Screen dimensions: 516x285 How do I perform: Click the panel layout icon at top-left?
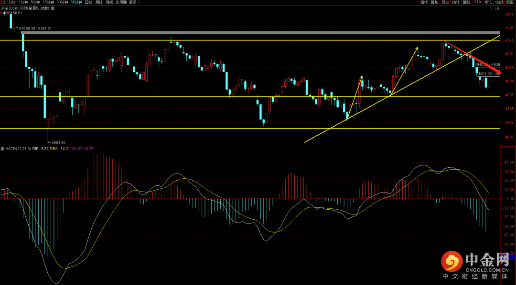(x=3, y=2)
